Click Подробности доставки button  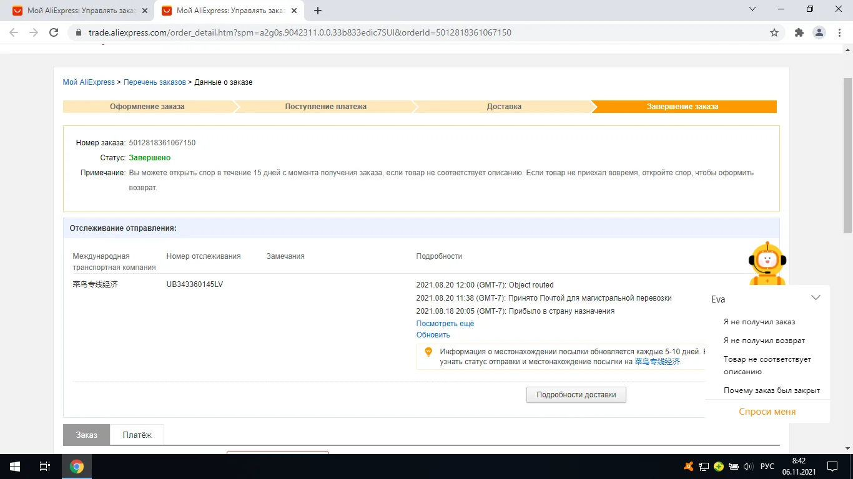coord(576,395)
